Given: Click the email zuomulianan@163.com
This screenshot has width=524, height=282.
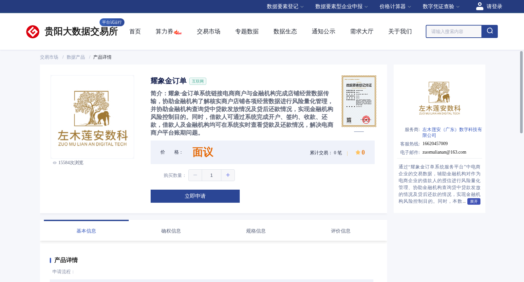Looking at the screenshot, I should tap(444, 152).
